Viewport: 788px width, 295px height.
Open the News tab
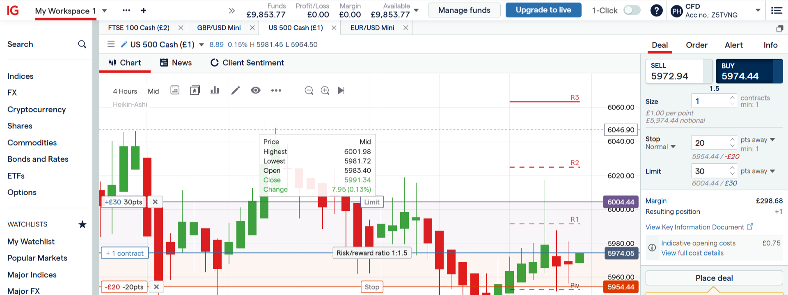tap(176, 63)
